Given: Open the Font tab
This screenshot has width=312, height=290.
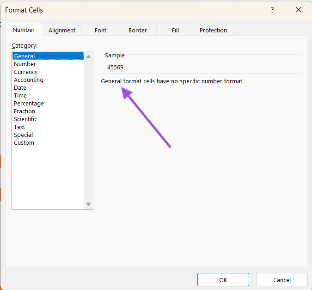Looking at the screenshot, I should (x=100, y=30).
